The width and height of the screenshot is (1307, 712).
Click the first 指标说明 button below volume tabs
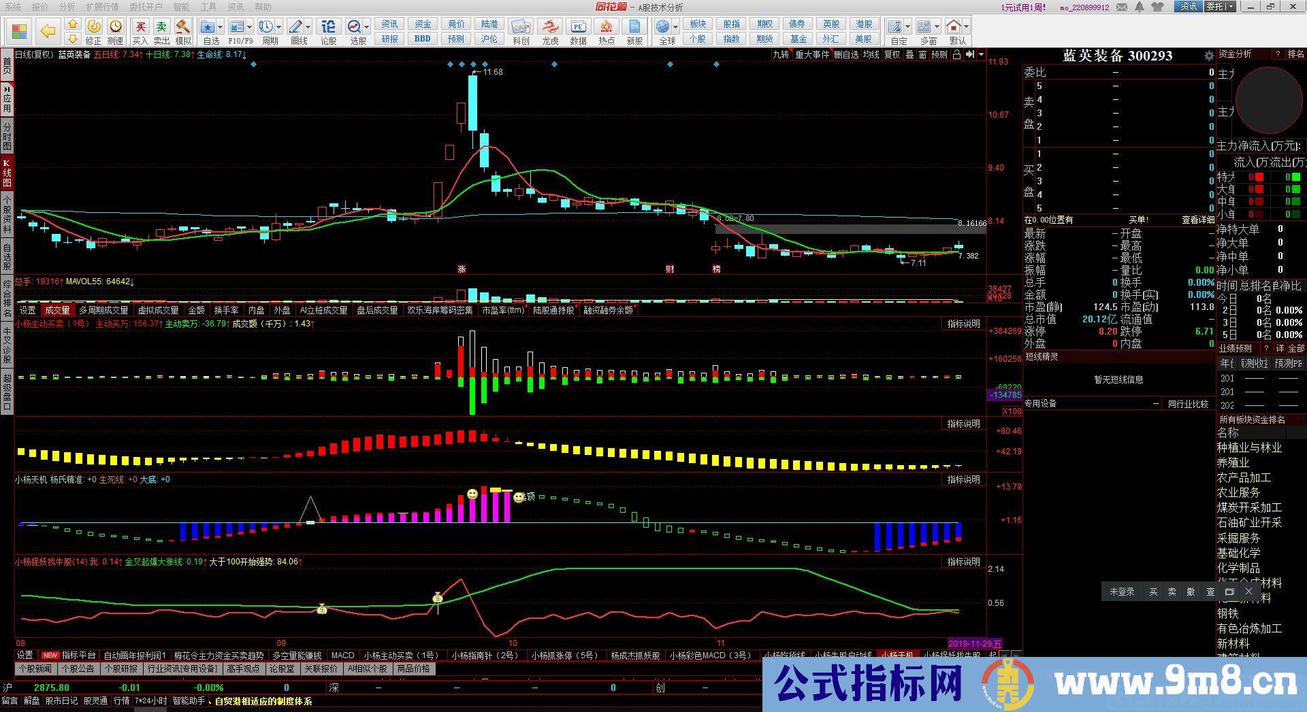coord(963,324)
